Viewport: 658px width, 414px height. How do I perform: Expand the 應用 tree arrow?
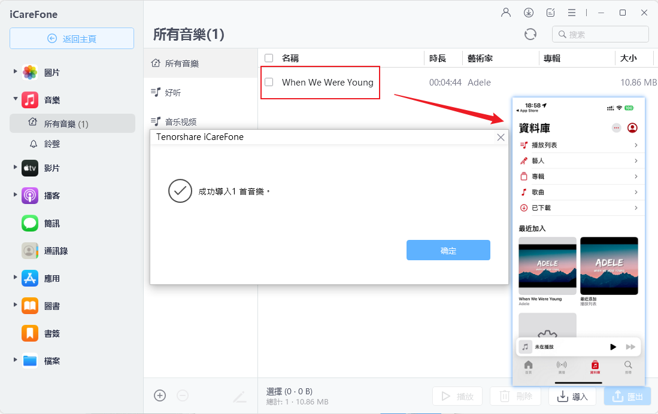(x=15, y=277)
